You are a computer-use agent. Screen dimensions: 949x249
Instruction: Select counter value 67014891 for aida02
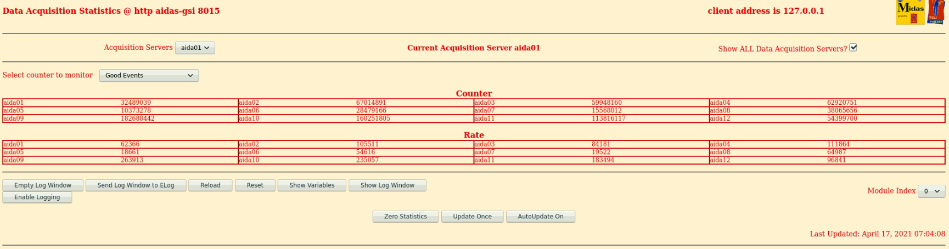tap(371, 103)
